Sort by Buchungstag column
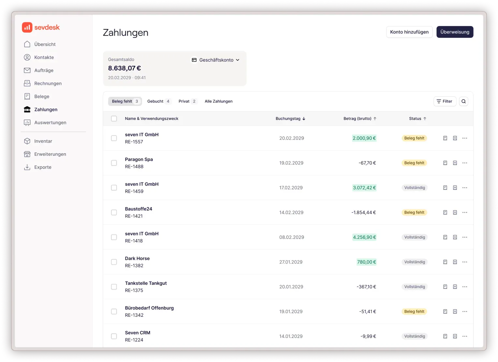Image resolution: width=498 pixels, height=362 pixels. coord(290,118)
